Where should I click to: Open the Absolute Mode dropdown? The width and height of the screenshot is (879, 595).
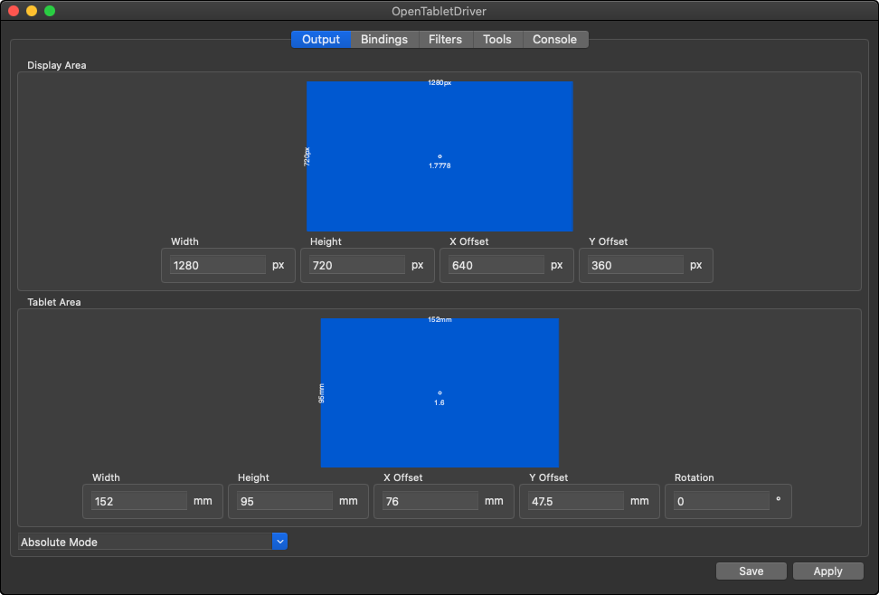[153, 542]
